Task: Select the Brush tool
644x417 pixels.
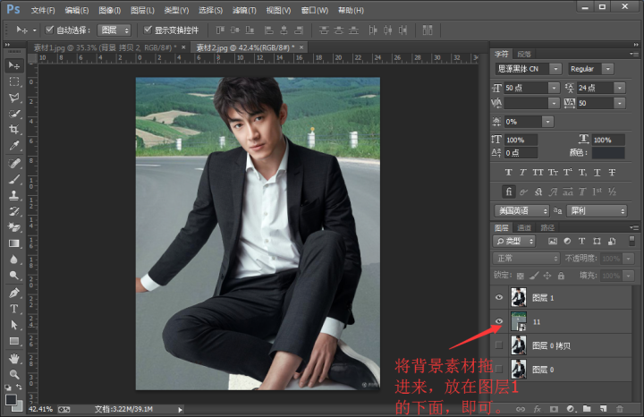Action: pyautogui.click(x=14, y=179)
